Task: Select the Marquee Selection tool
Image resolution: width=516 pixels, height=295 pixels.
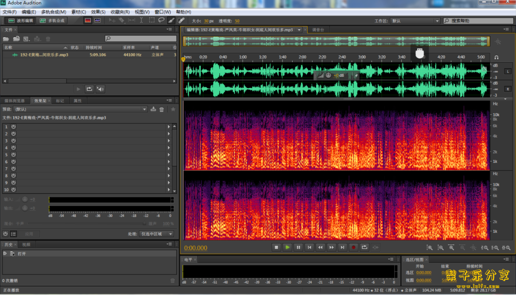Action: pyautogui.click(x=152, y=20)
